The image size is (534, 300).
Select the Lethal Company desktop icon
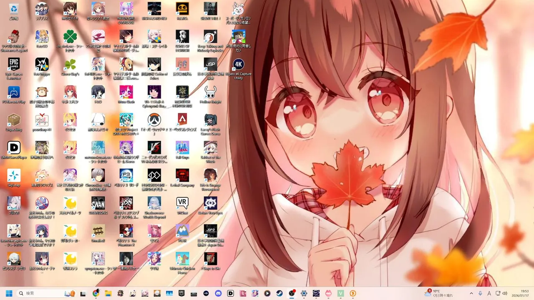(x=182, y=178)
